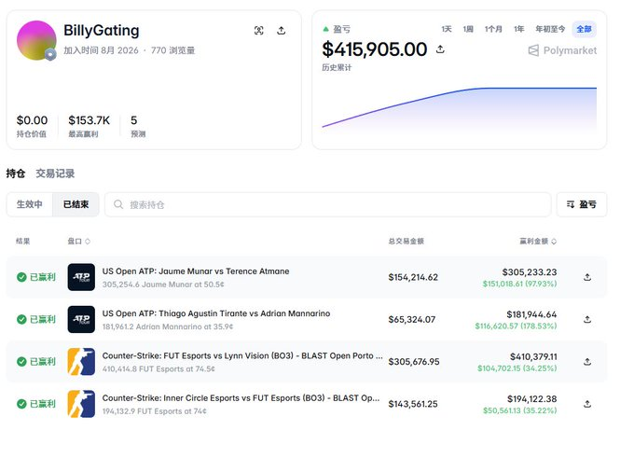
Task: Click the Polymarket logo
Action: click(x=562, y=50)
